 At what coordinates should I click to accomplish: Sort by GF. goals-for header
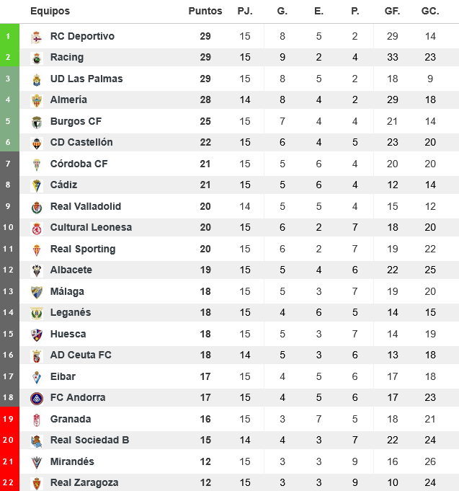coord(392,12)
